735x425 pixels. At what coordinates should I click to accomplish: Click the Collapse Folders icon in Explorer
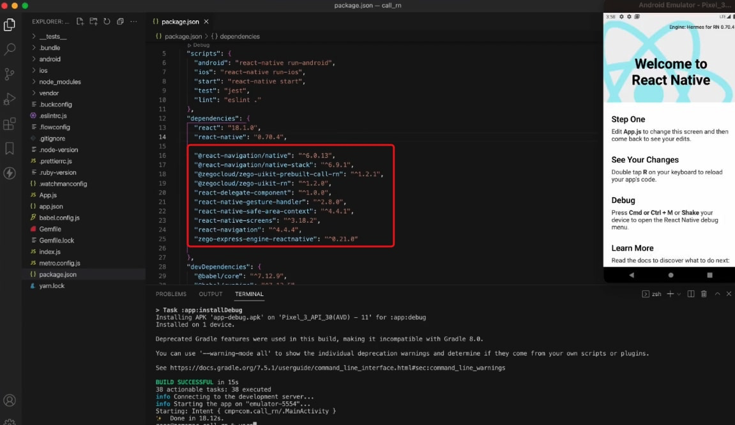(x=120, y=21)
